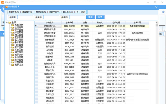The height and width of the screenshot is (104, 166).
Task: Select the 打印模板 row
Action: (x=94, y=46)
